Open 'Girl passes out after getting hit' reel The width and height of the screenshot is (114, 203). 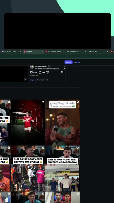tap(28, 168)
